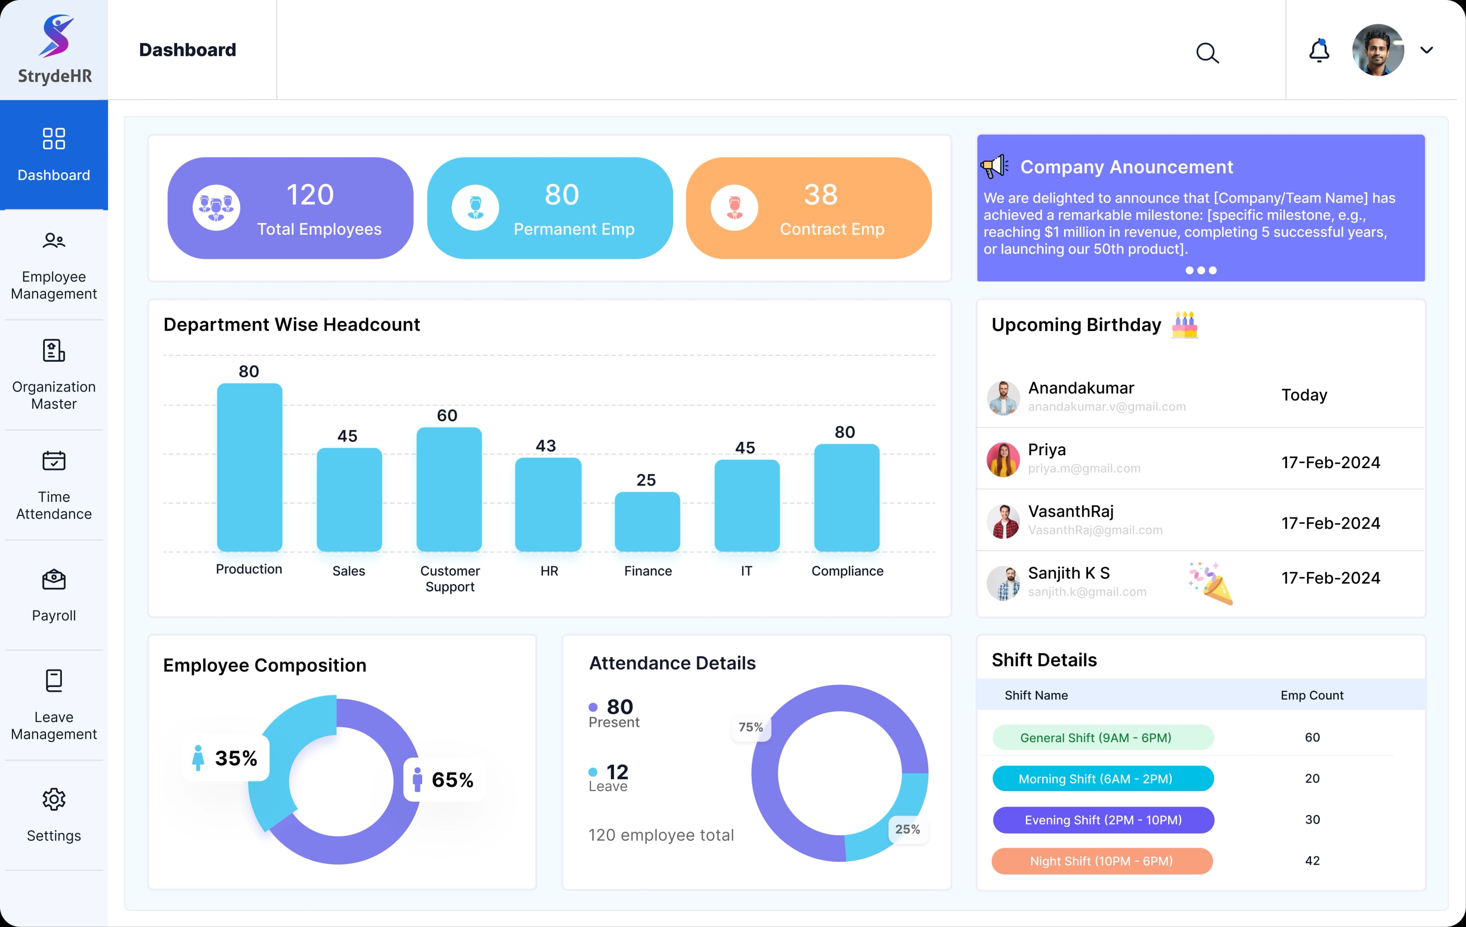Select the Night Shift row badge
Image resolution: width=1466 pixels, height=927 pixels.
[x=1102, y=861]
